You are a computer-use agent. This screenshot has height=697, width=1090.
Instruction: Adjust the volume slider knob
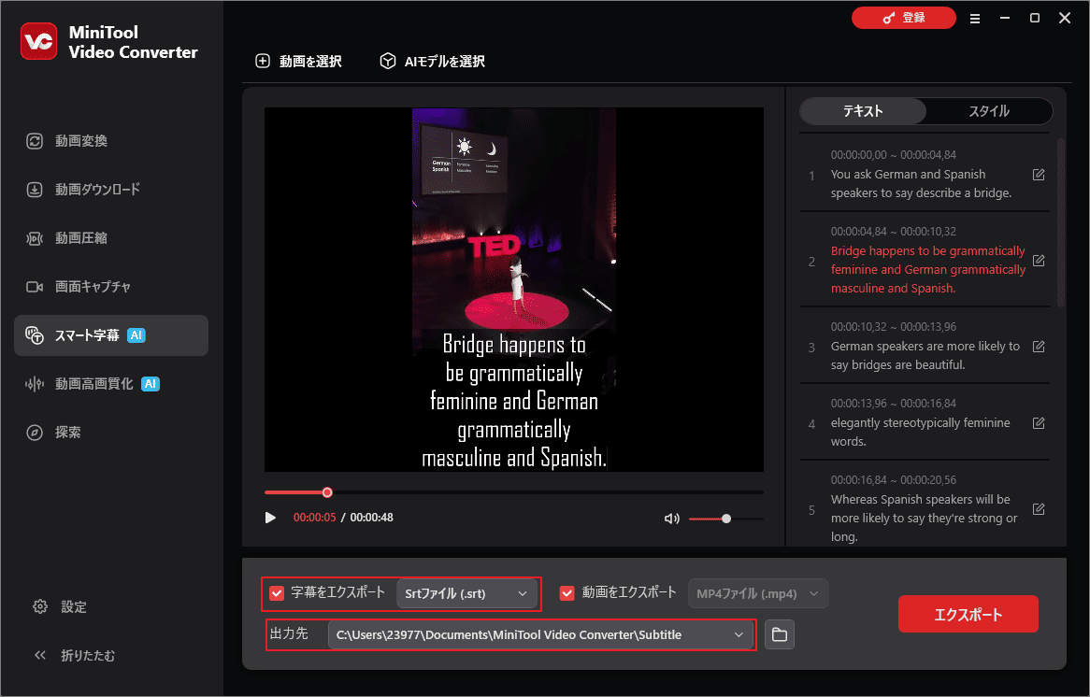tap(726, 519)
